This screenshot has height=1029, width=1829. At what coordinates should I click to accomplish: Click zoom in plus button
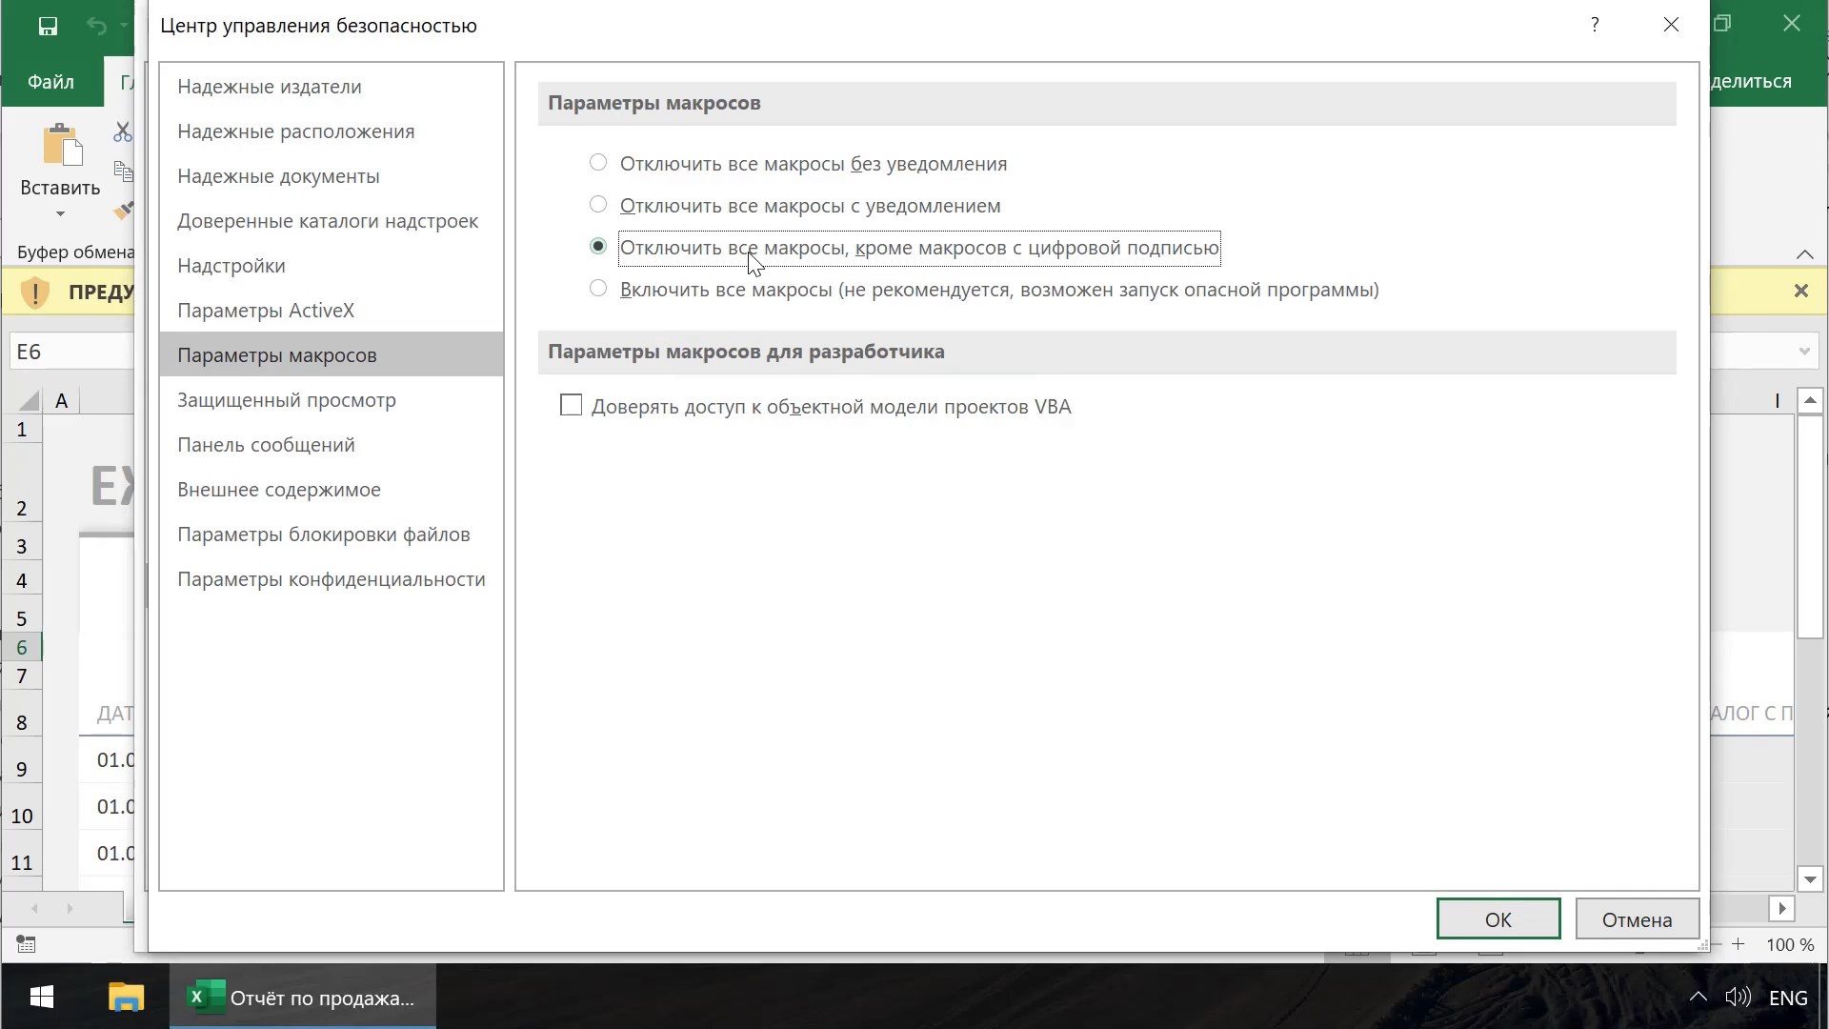[1738, 944]
